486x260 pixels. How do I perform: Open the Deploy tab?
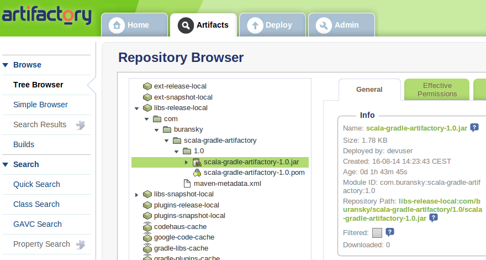[273, 25]
